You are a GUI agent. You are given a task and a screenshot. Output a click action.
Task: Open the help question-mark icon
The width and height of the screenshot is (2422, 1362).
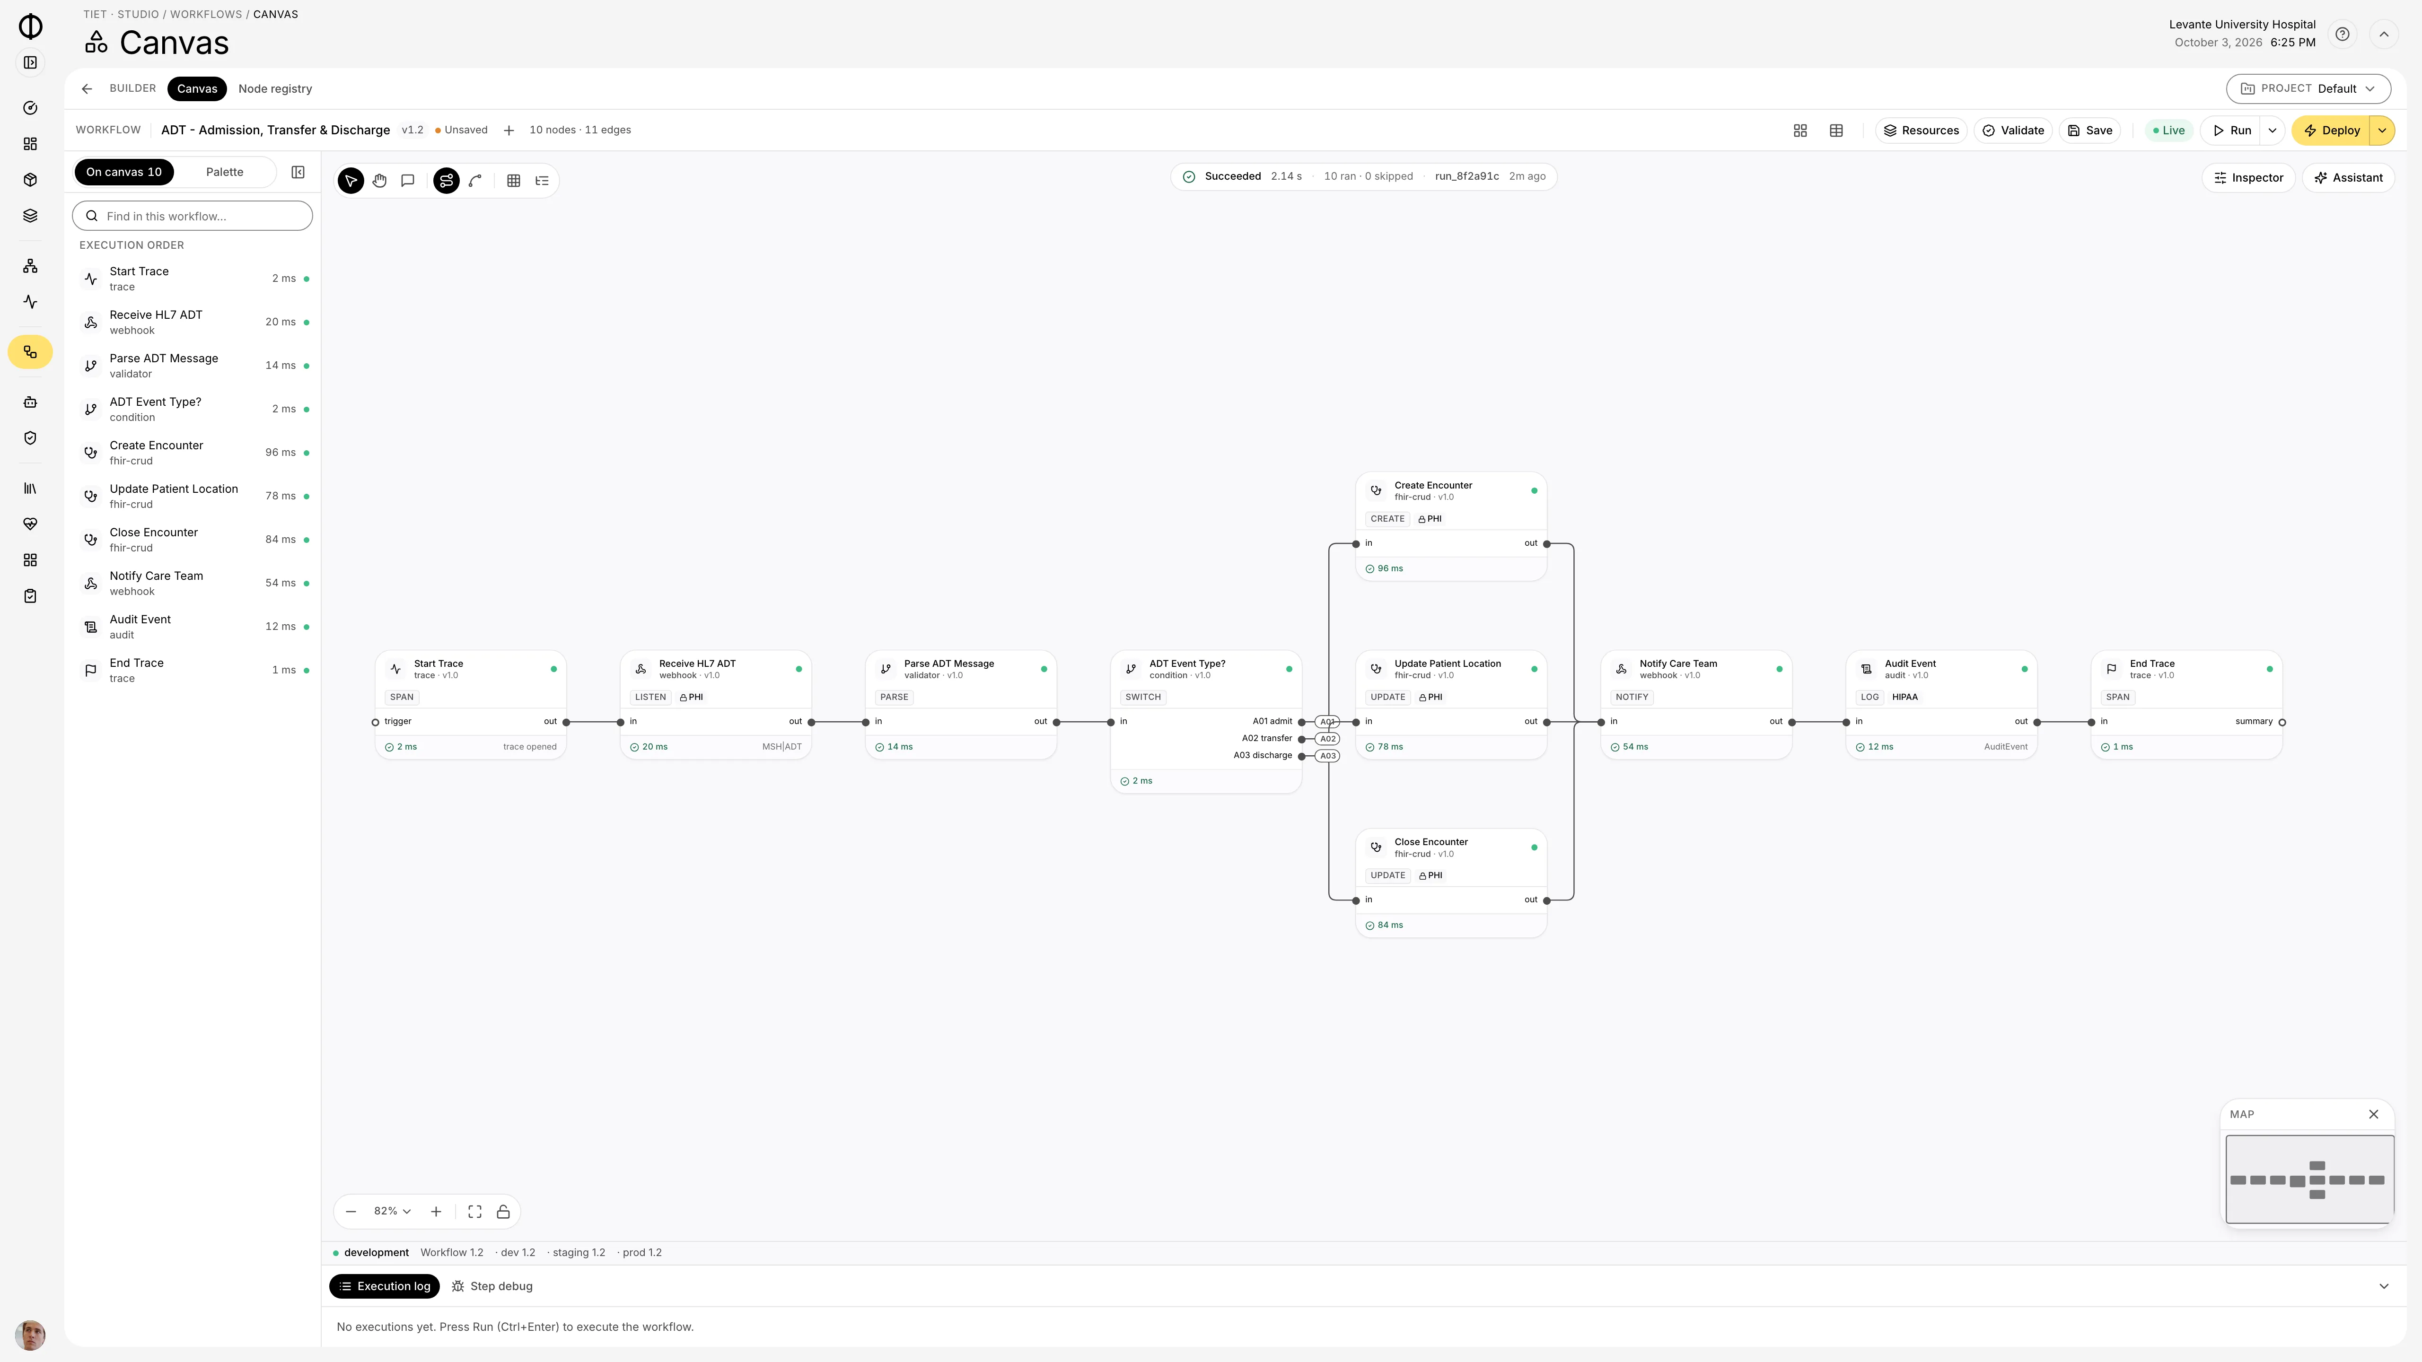click(x=2342, y=34)
